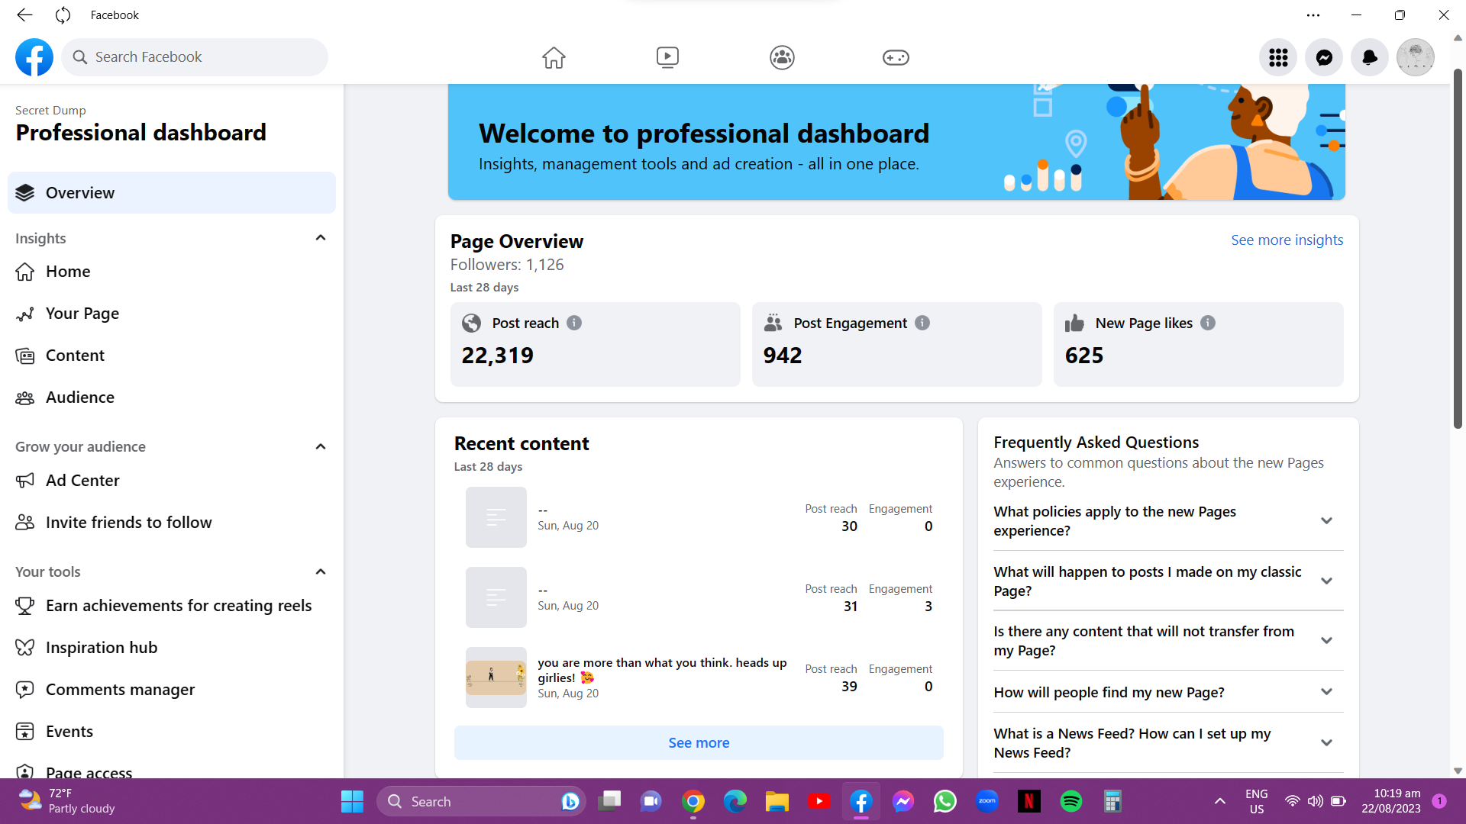Open File Explorer from the taskbar
Image resolution: width=1466 pixels, height=824 pixels.
tap(777, 801)
